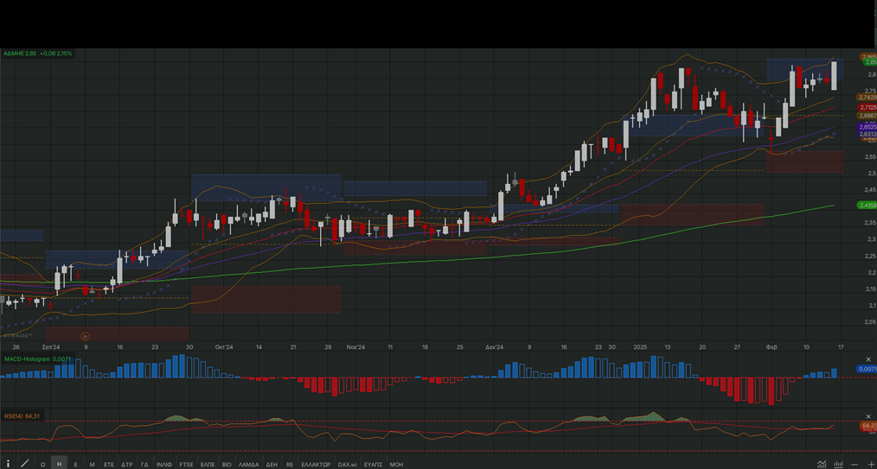Image resolution: width=877 pixels, height=469 pixels.
Task: Click the 2025 date axis label
Action: (x=640, y=347)
